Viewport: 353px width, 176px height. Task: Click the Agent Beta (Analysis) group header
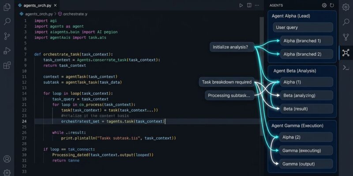[x=295, y=71]
